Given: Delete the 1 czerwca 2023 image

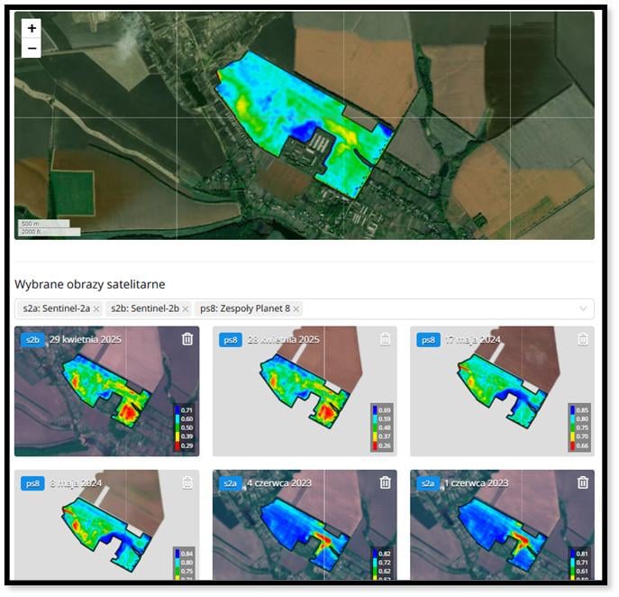Looking at the screenshot, I should 583,482.
